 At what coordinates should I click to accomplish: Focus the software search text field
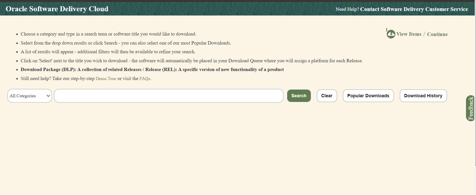pyautogui.click(x=169, y=96)
